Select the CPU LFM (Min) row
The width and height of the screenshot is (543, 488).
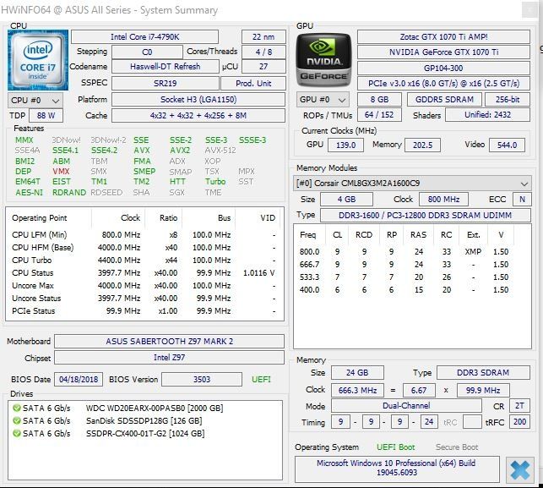click(x=144, y=235)
